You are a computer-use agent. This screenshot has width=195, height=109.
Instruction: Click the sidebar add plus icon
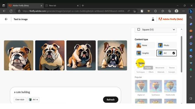coord(191,77)
